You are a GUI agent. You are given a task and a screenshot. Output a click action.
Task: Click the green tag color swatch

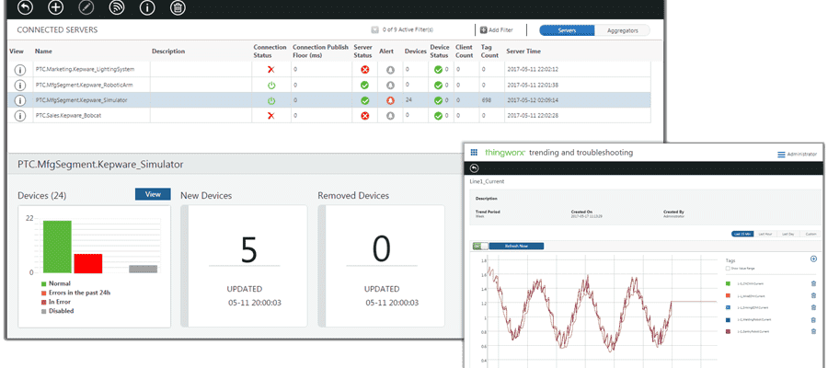pyautogui.click(x=729, y=284)
